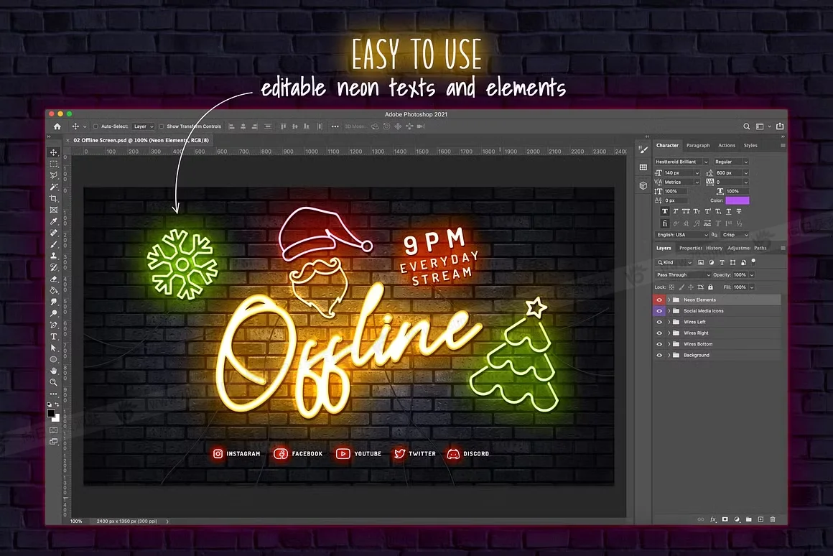Open the Hestteroid Brilliant font dropdown
This screenshot has width=833, height=556.
[681, 162]
